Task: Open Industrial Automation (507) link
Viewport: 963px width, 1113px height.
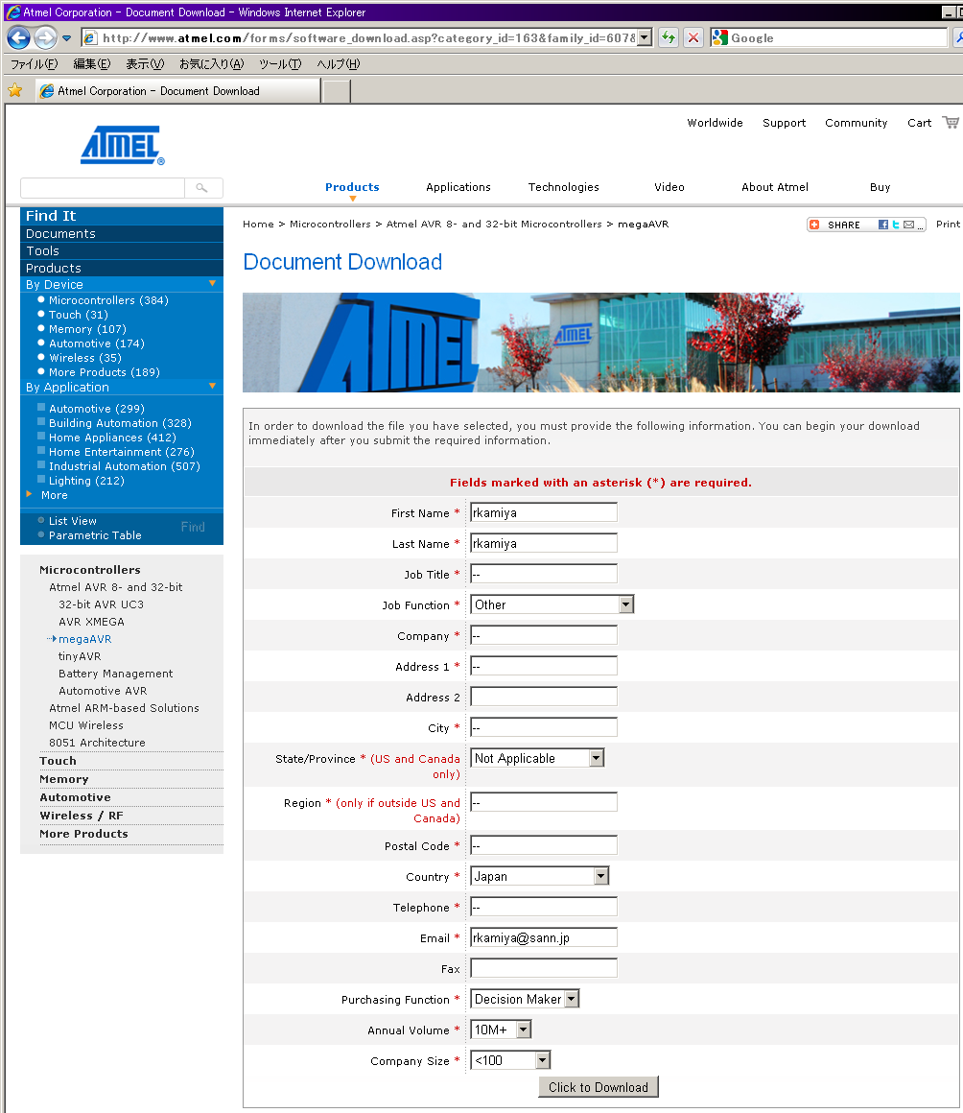Action: [124, 466]
